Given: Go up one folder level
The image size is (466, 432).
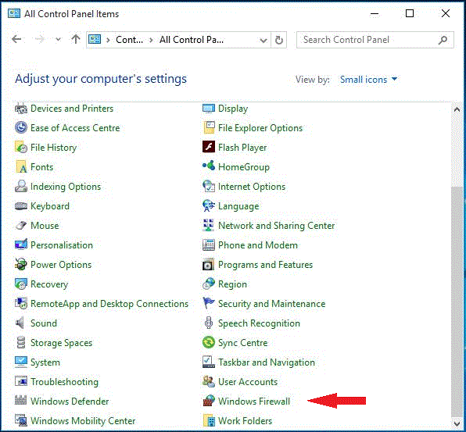Looking at the screenshot, I should click(76, 39).
